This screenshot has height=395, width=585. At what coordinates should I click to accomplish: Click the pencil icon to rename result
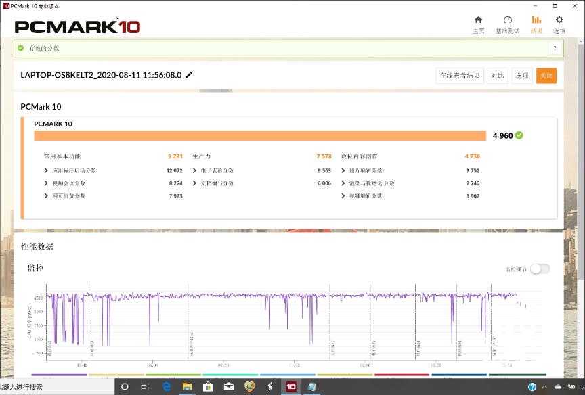(189, 75)
